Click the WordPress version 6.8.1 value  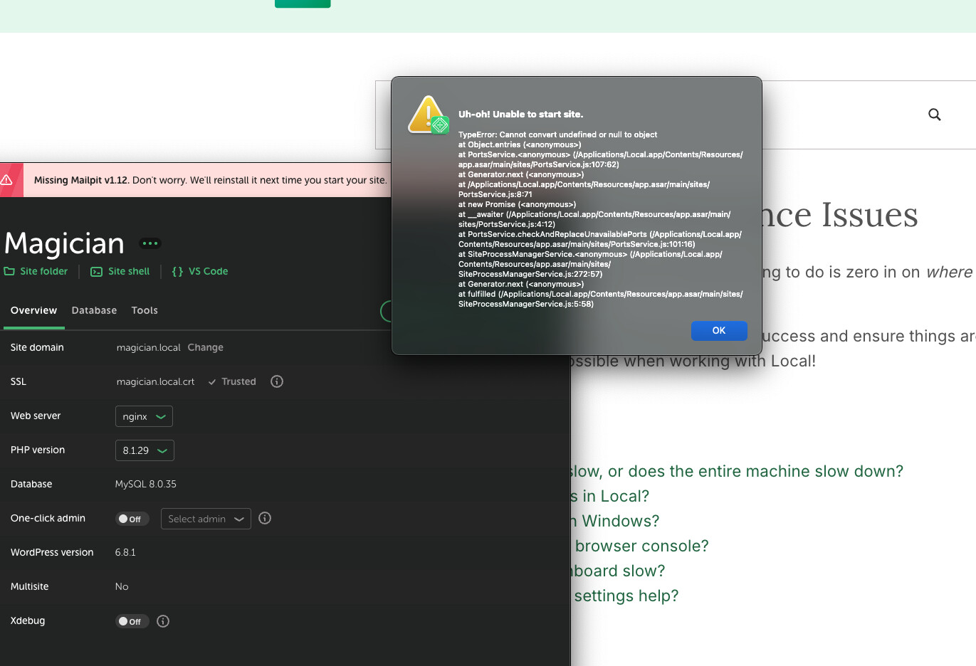click(125, 552)
